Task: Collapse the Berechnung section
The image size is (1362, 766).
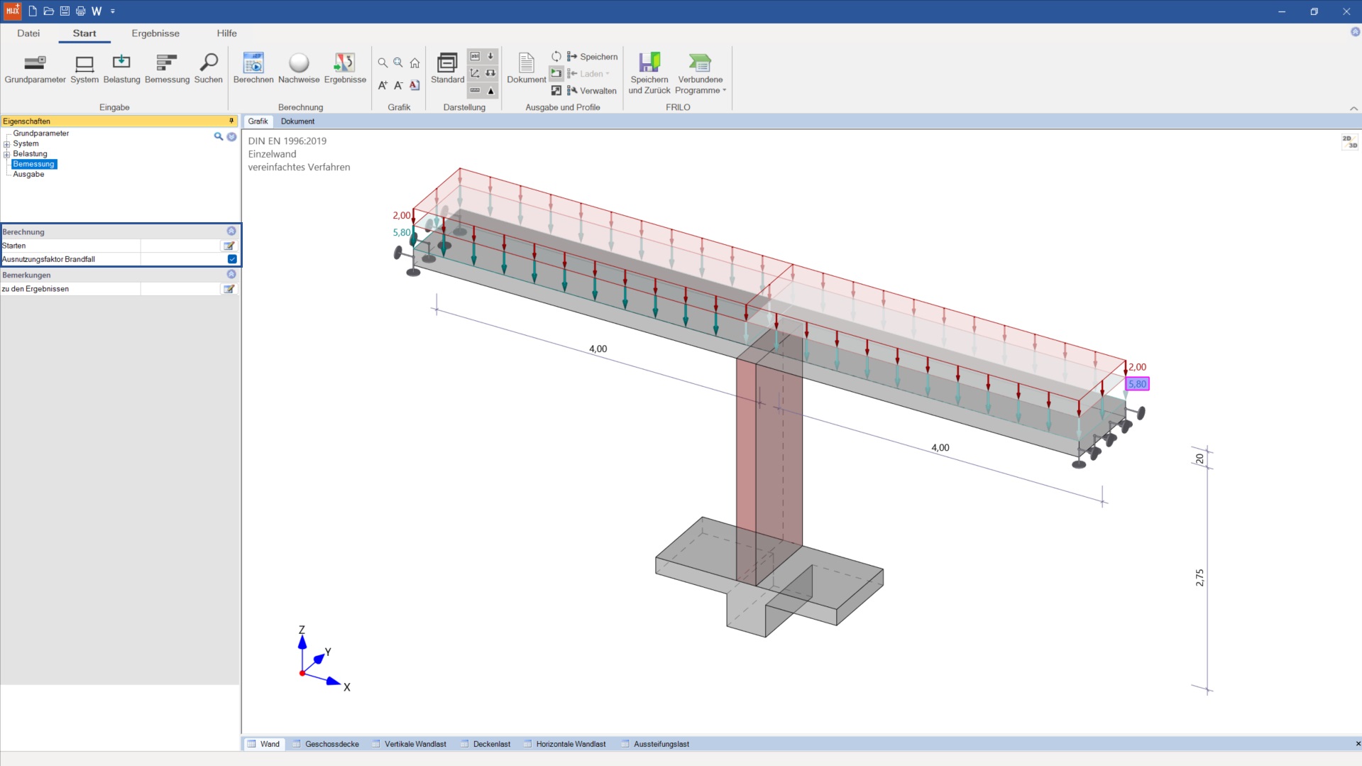Action: pyautogui.click(x=231, y=231)
